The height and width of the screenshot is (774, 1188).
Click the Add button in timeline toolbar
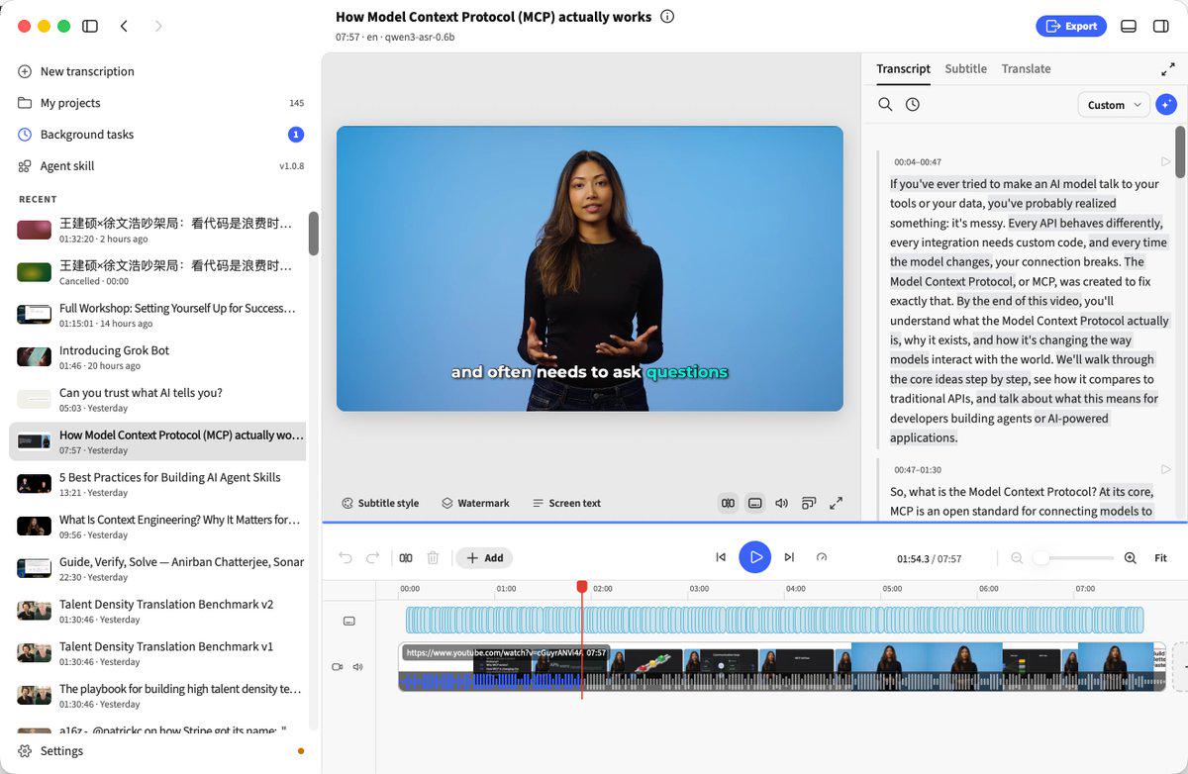485,557
